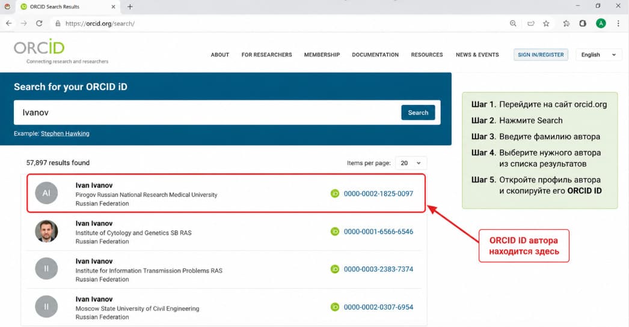This screenshot has height=327, width=629.
Task: Open the FOR RESEARCHERS menu
Action: [267, 55]
